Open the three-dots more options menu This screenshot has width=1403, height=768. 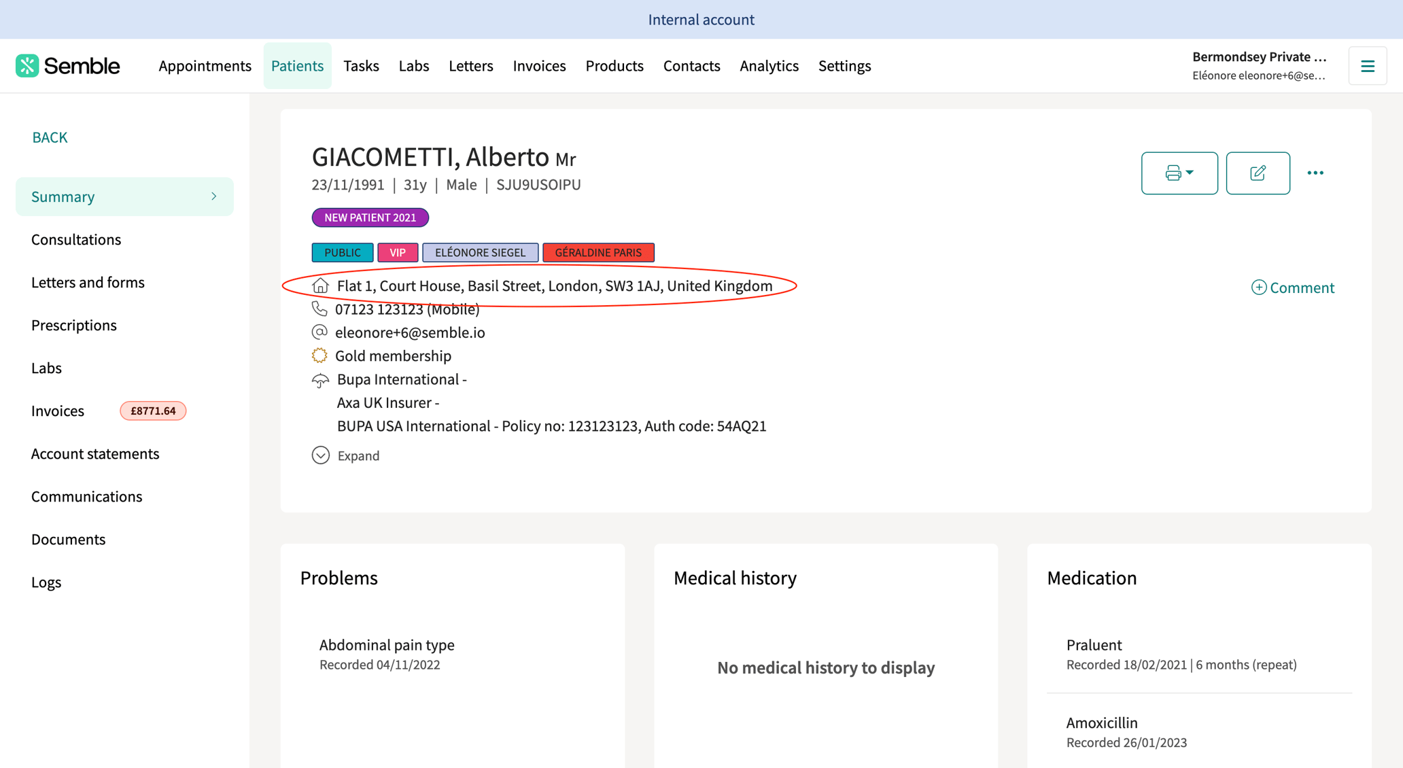(1315, 173)
